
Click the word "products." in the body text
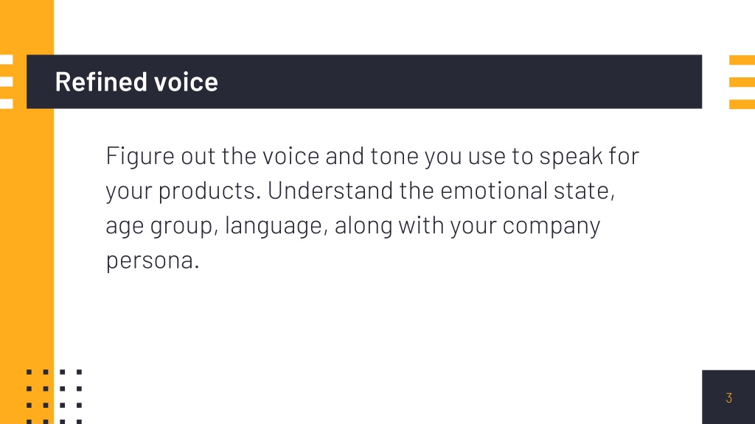click(209, 191)
